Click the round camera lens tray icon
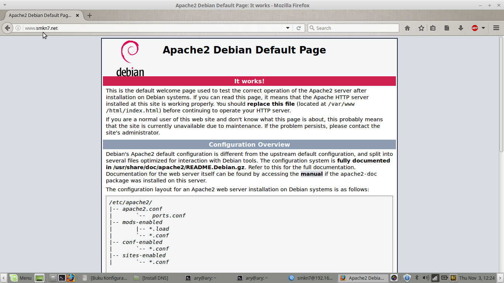The height and width of the screenshot is (283, 504). pyautogui.click(x=394, y=278)
